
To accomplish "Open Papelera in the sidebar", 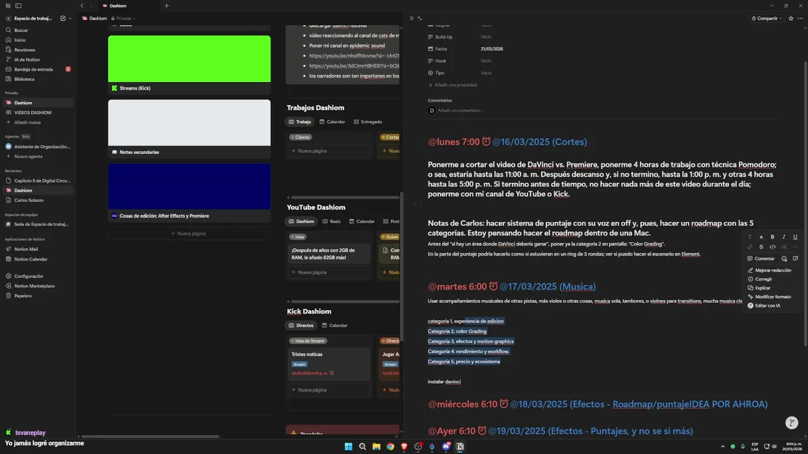I will click(x=38, y=296).
